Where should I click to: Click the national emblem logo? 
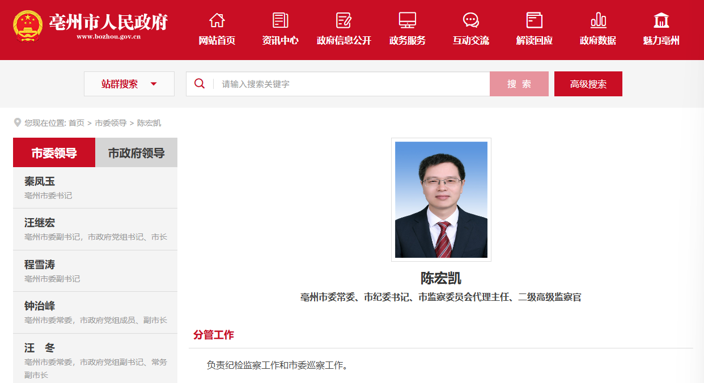[28, 25]
